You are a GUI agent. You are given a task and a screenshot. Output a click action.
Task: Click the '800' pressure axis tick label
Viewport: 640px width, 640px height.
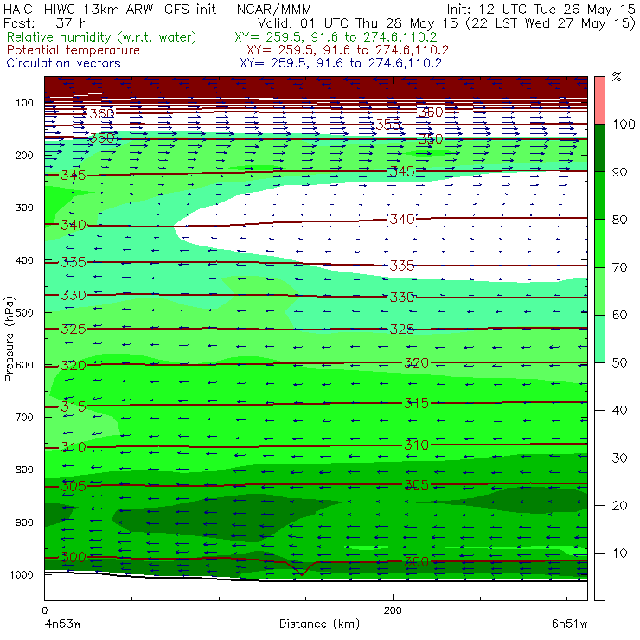click(x=24, y=470)
